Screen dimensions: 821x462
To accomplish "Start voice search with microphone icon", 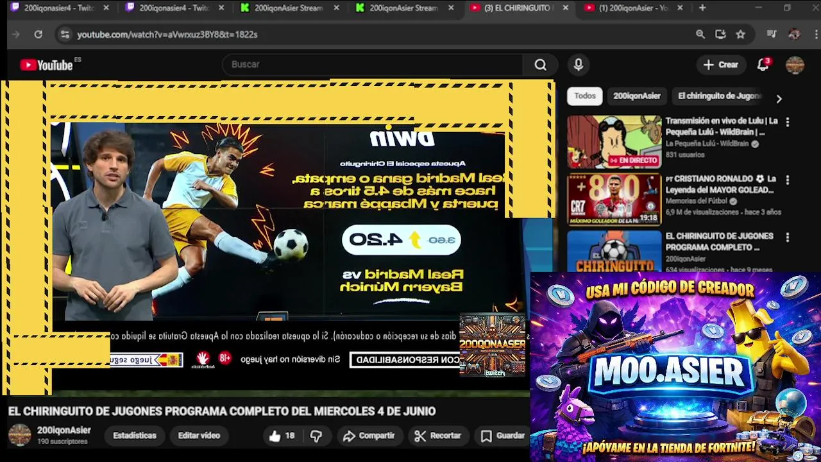I will [579, 65].
